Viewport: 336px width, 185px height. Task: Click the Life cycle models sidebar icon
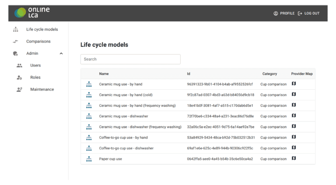point(16,29)
